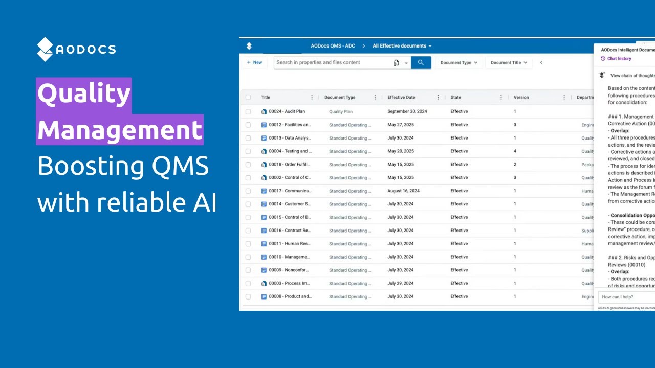The width and height of the screenshot is (655, 368).
Task: Click the How can I help chat input
Action: [627, 297]
